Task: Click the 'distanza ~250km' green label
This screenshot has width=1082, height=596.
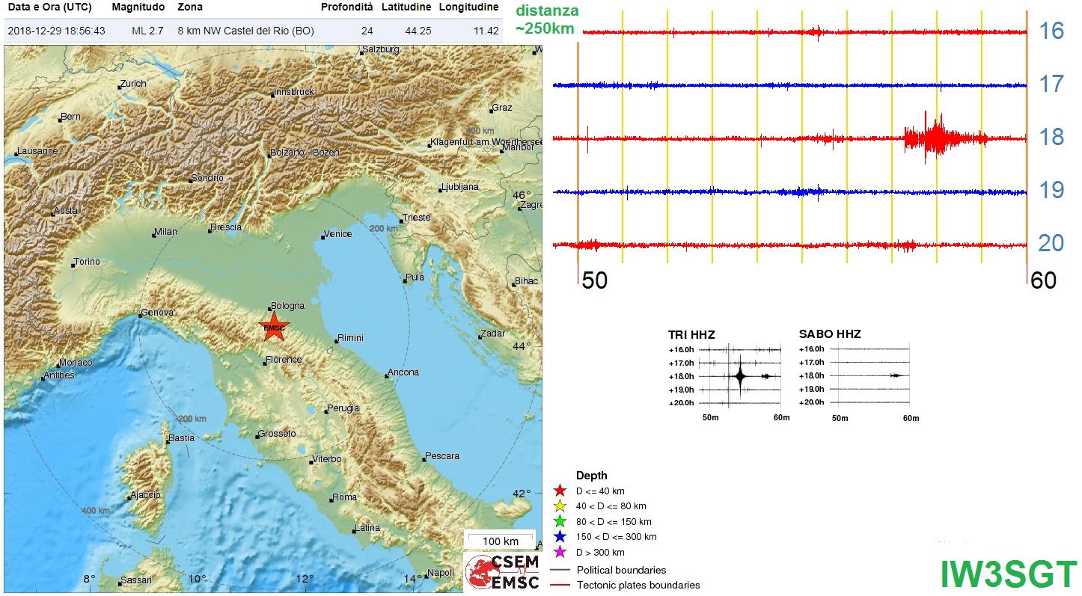Action: click(547, 20)
